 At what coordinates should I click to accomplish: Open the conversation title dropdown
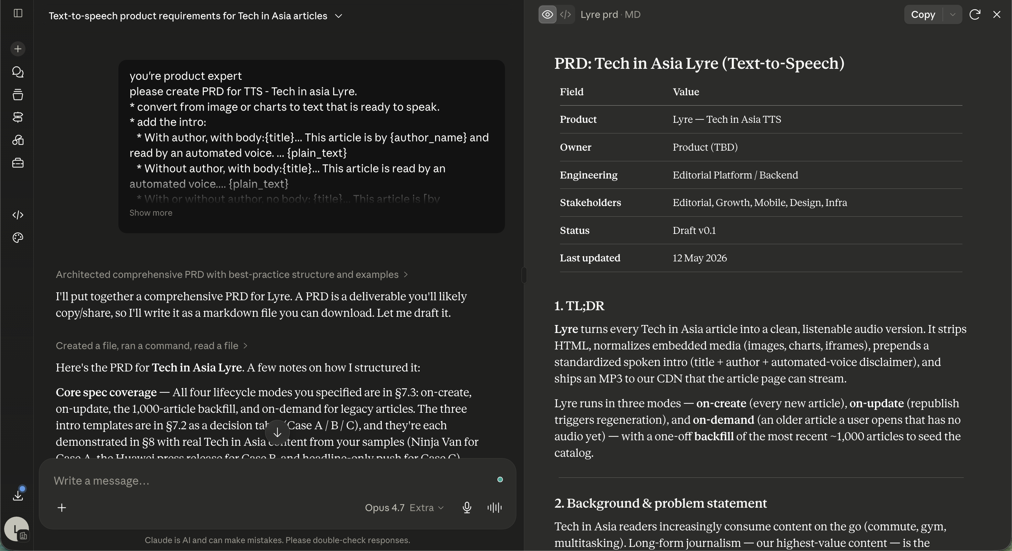point(339,16)
